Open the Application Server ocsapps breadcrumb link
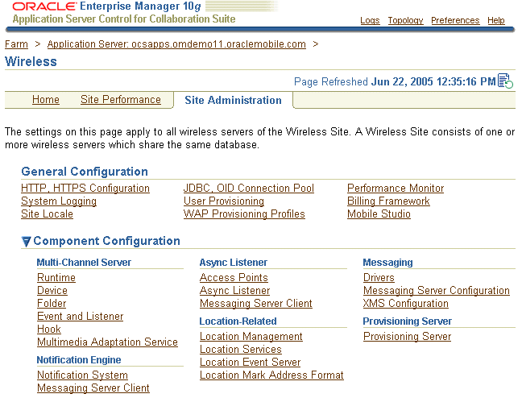Screen dimensions: 522x398 point(176,44)
